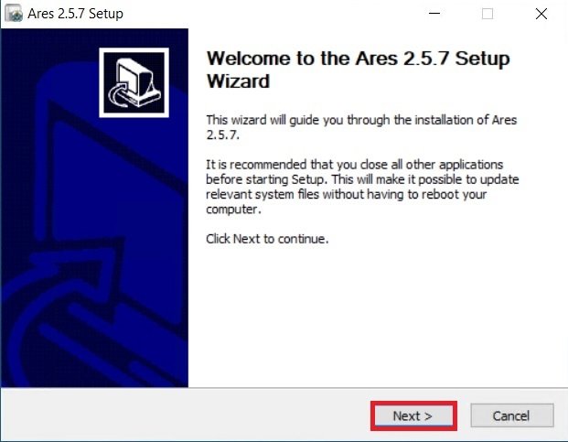The height and width of the screenshot is (442, 568).
Task: Close the Ares 2.5.7 Setup window
Action: click(541, 14)
